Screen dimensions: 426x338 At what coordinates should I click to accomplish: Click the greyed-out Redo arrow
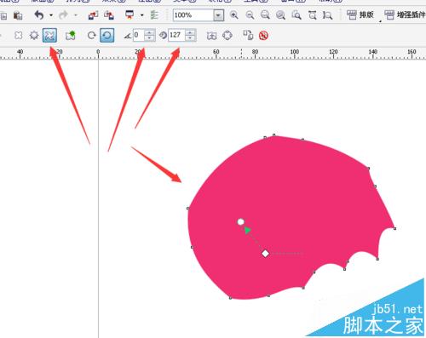[63, 15]
